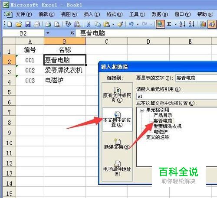The width and height of the screenshot is (217, 198).
Task: Sort descending with the Z-A icon
Action: click(191, 24)
